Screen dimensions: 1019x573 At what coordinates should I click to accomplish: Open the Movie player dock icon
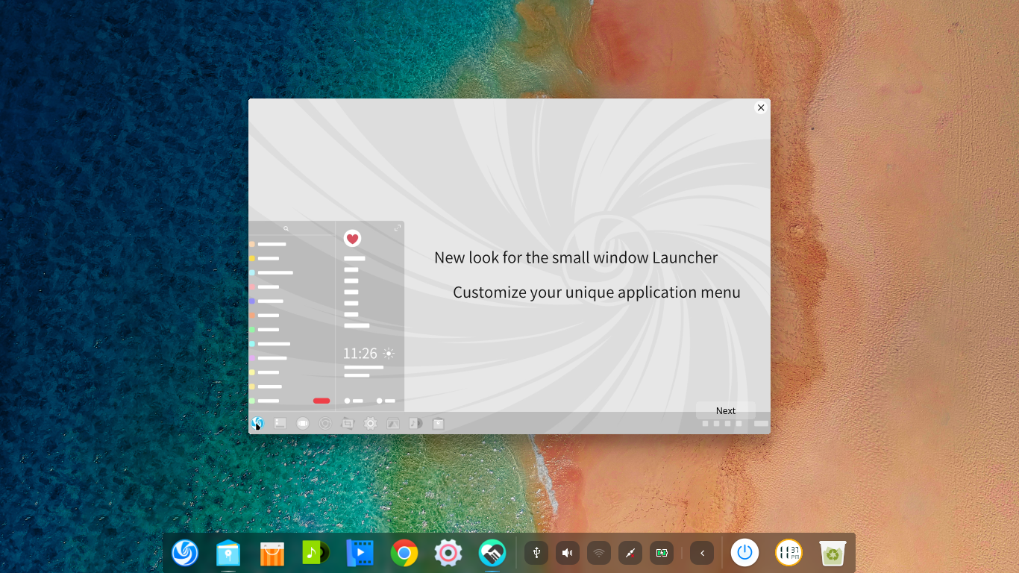pos(360,553)
